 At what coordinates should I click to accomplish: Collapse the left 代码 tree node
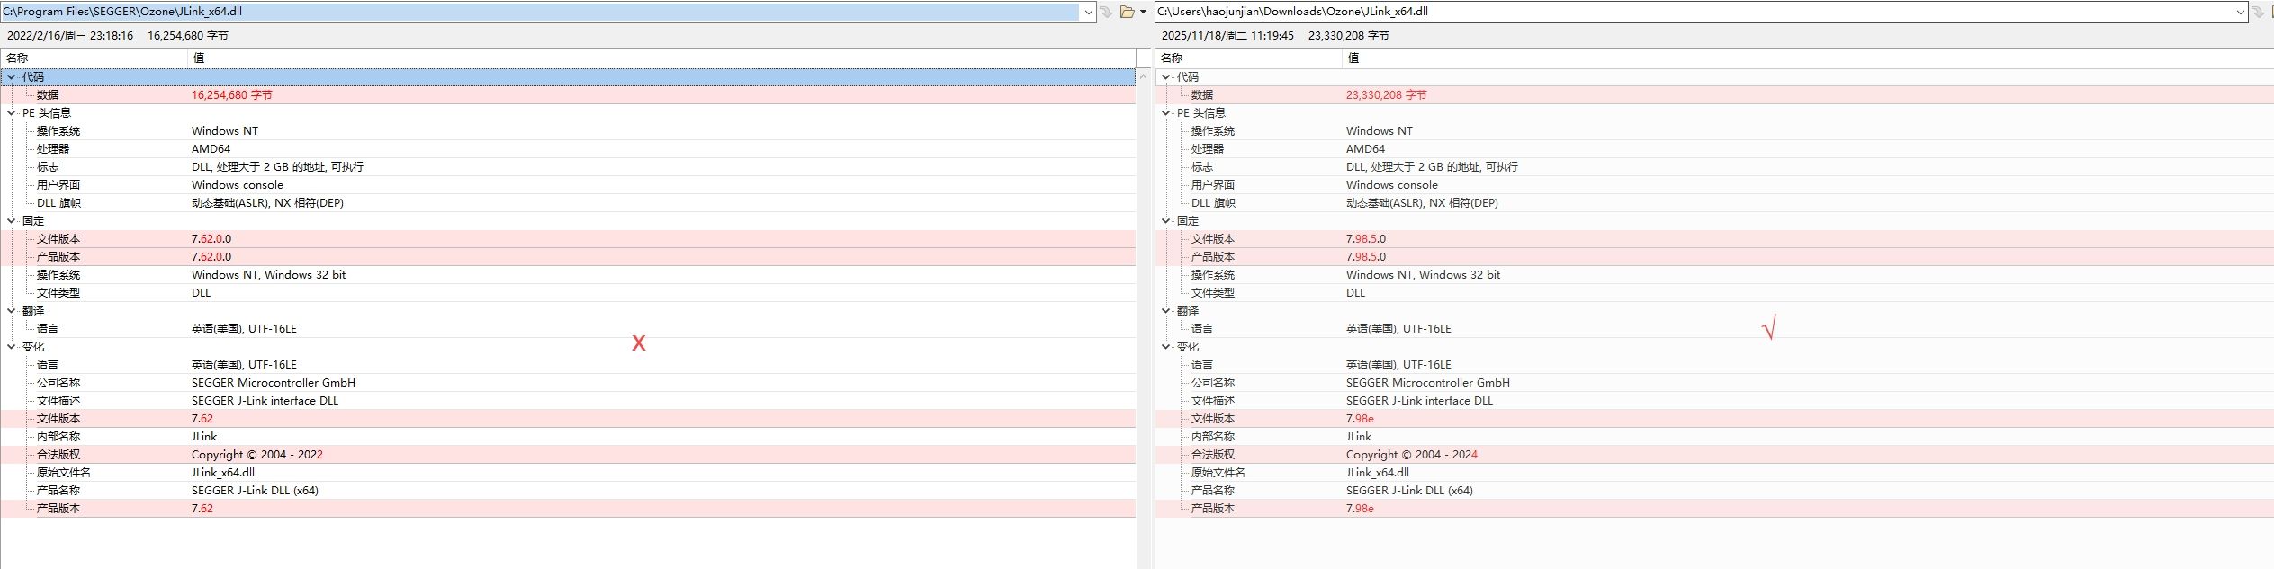pyautogui.click(x=11, y=77)
